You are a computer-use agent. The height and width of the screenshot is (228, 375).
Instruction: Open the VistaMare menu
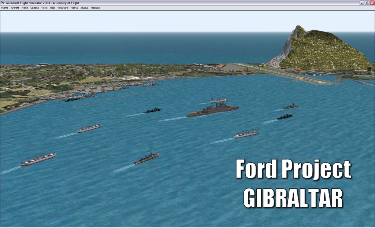click(63, 8)
